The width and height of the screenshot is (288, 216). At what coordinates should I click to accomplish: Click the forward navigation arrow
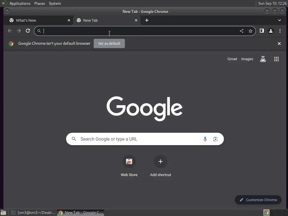[x=19, y=31]
